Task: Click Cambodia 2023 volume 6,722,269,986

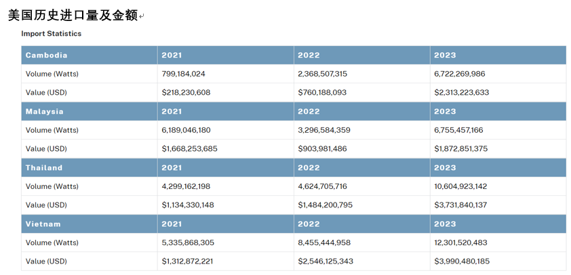Action: point(460,74)
